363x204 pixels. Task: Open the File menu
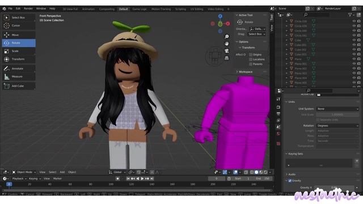tap(10, 9)
